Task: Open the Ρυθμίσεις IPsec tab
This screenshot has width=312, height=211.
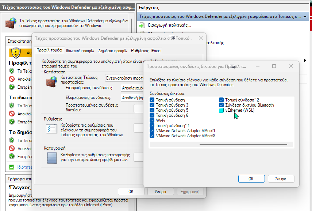Action: pos(145,51)
